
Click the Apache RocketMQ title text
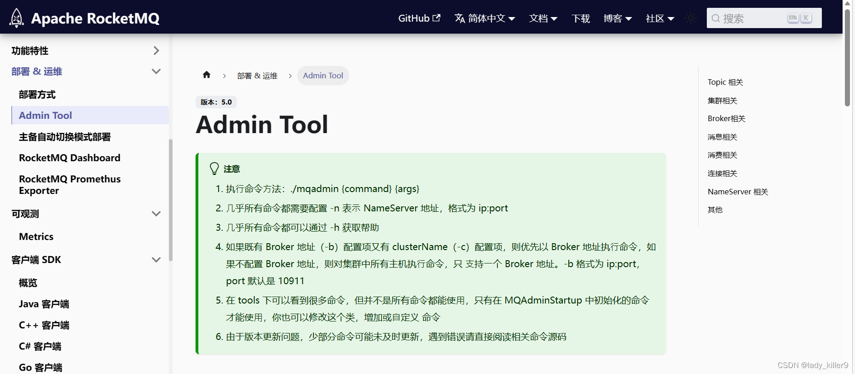point(95,18)
